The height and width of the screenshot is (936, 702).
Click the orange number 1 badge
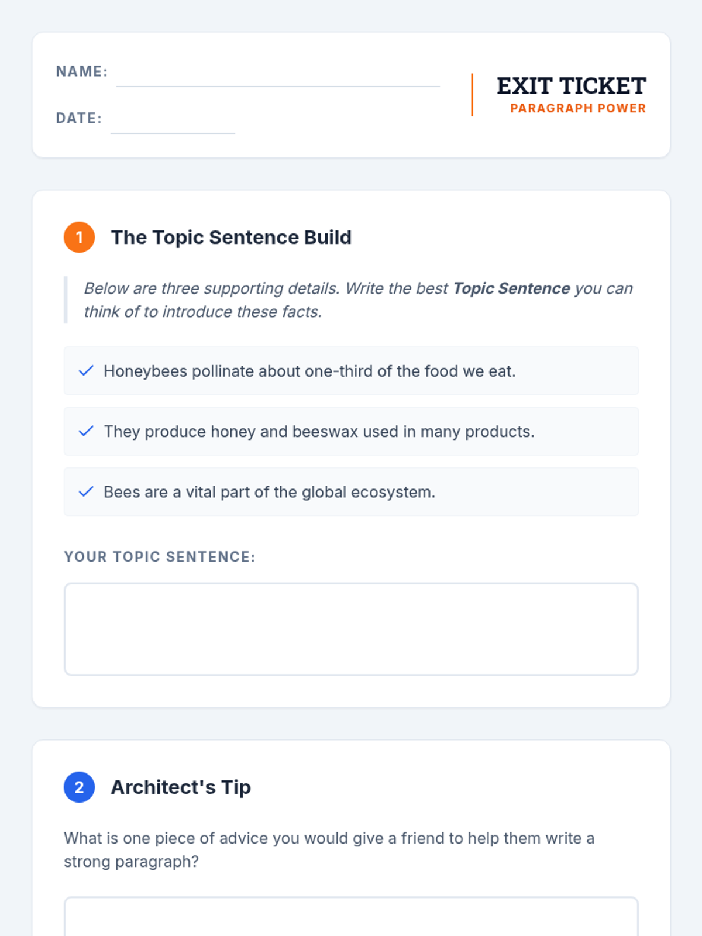click(80, 238)
